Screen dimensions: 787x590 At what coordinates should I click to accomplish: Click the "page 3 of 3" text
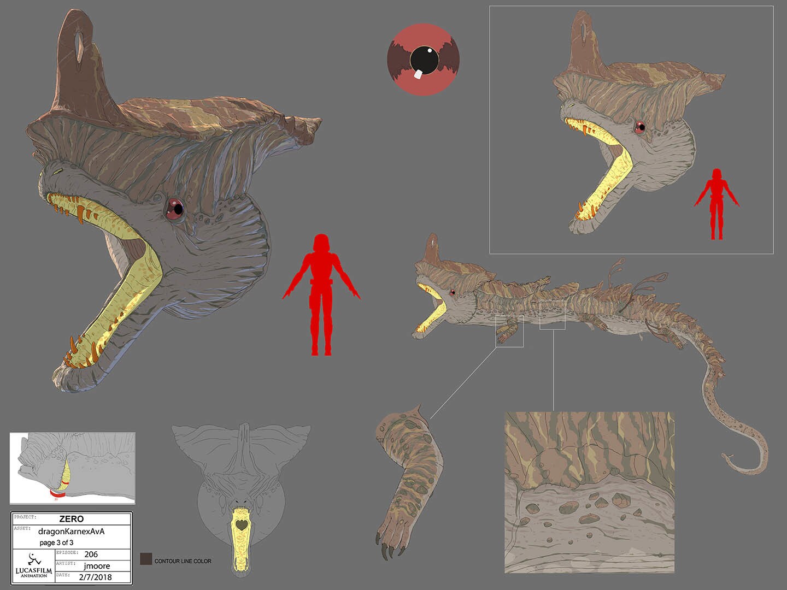click(57, 542)
